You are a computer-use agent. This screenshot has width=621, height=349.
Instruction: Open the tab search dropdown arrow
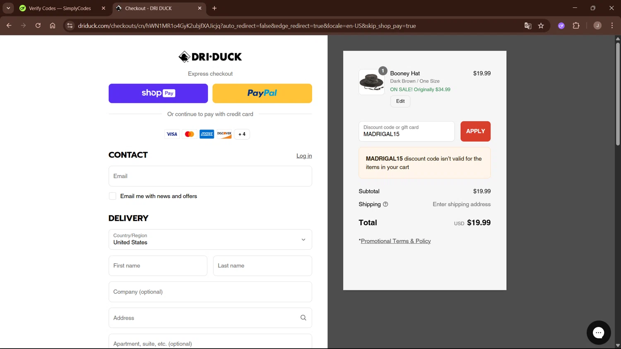pos(8,8)
